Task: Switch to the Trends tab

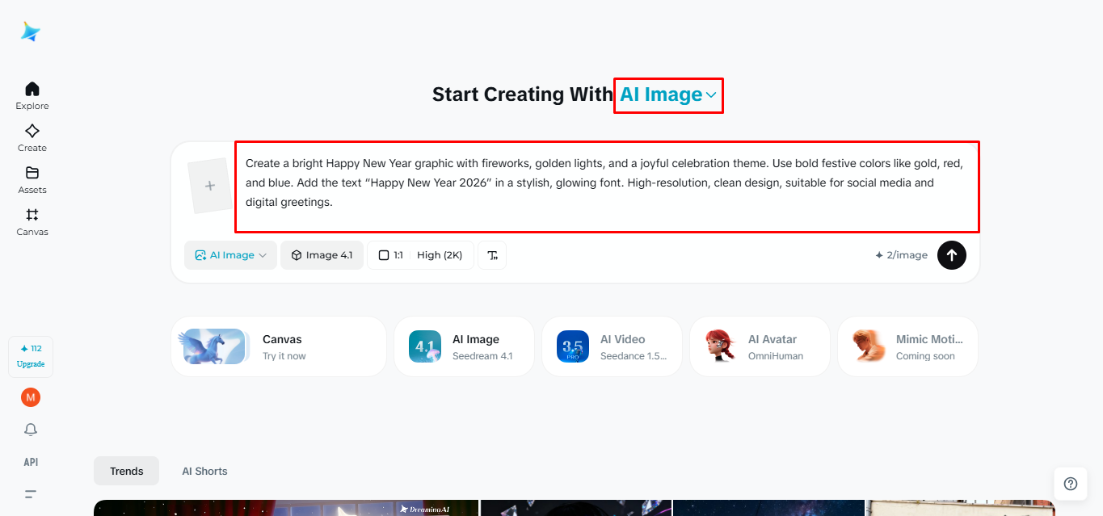Action: (127, 471)
